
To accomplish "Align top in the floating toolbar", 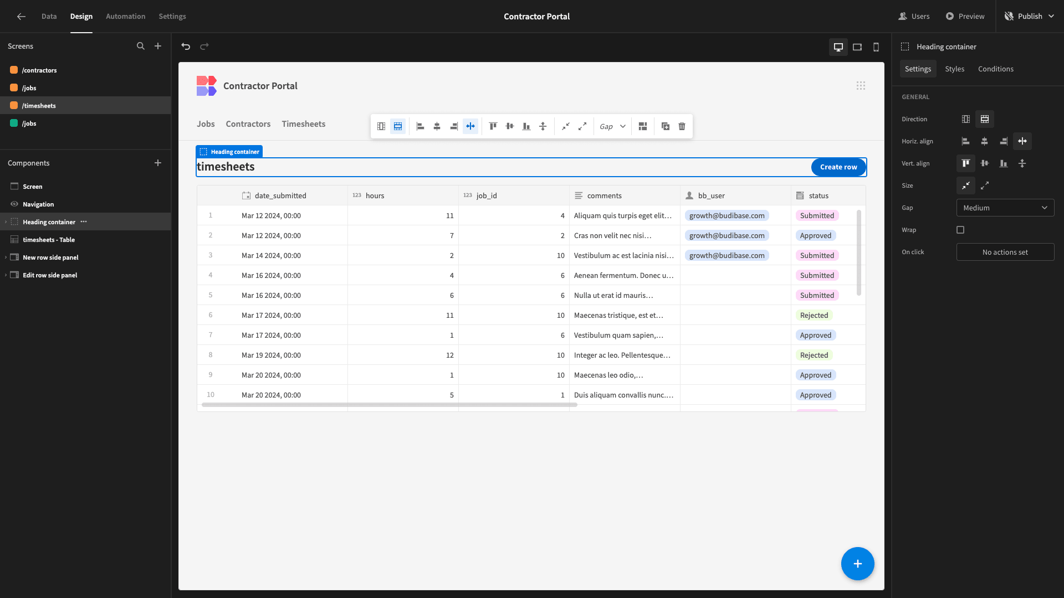I will click(493, 127).
